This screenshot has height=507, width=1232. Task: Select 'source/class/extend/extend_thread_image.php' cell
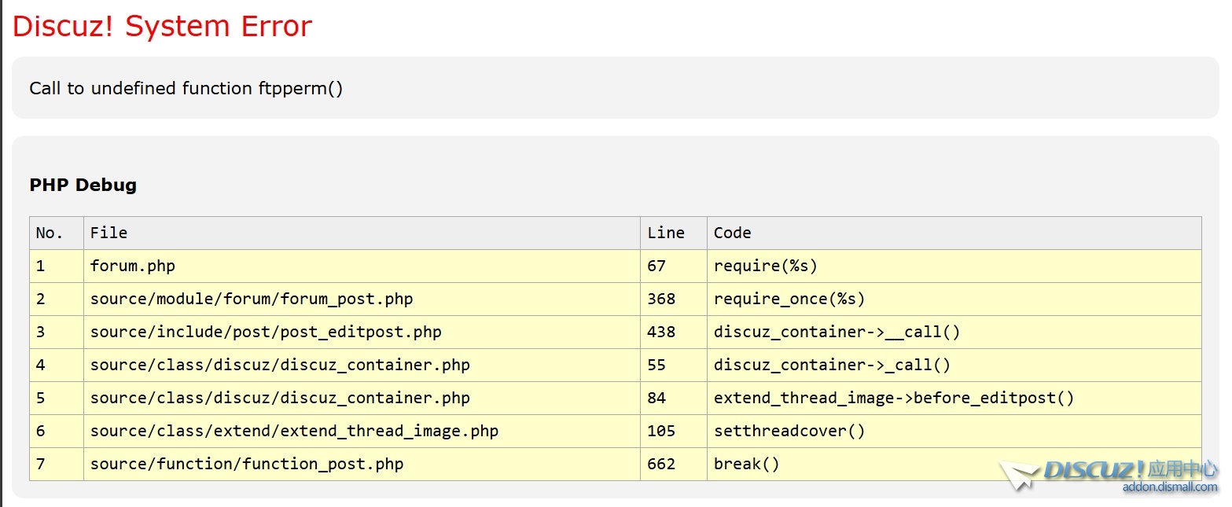click(362, 432)
